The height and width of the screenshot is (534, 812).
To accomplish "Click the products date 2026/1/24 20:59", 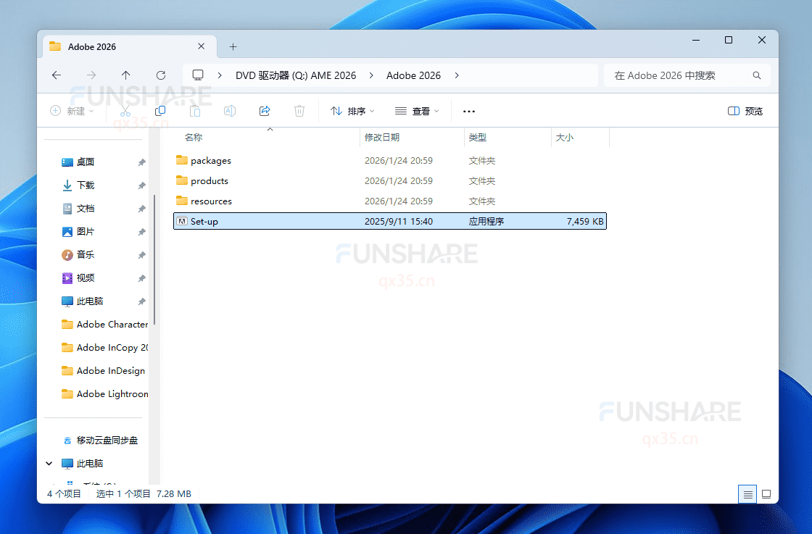I will (399, 180).
